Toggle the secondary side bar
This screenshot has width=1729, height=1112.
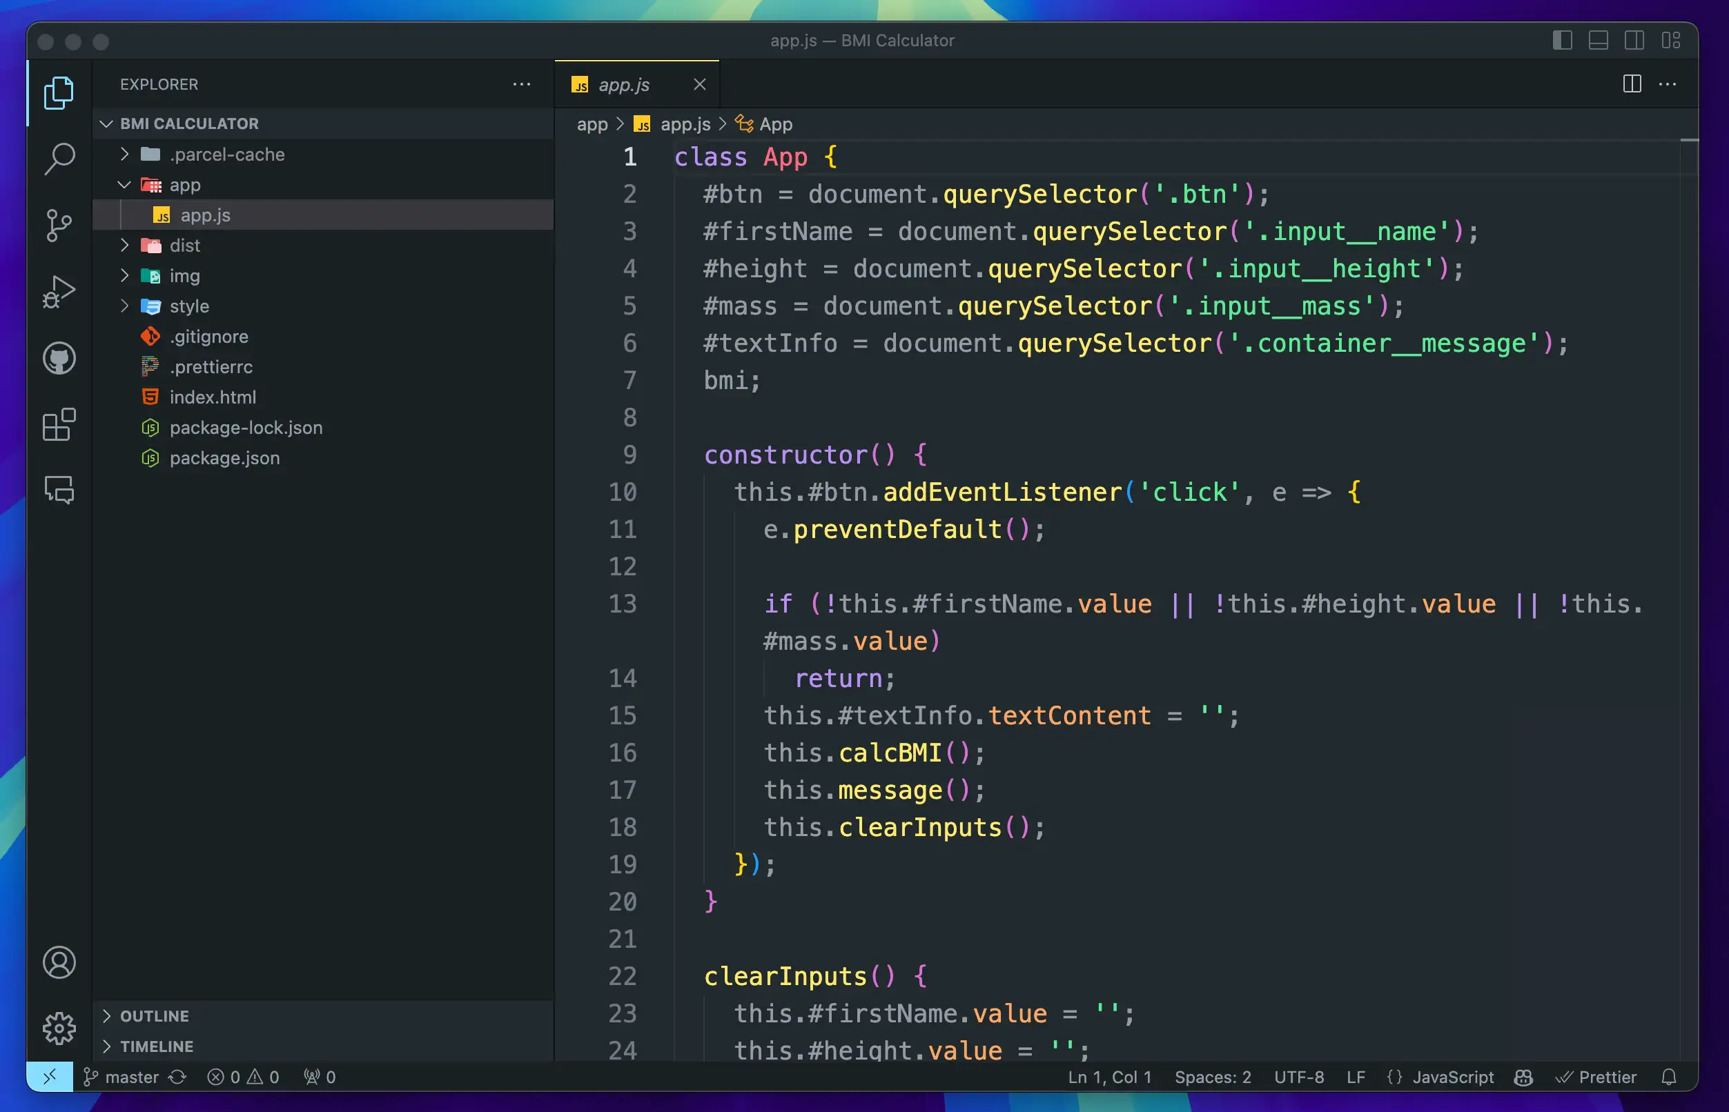click(1634, 41)
